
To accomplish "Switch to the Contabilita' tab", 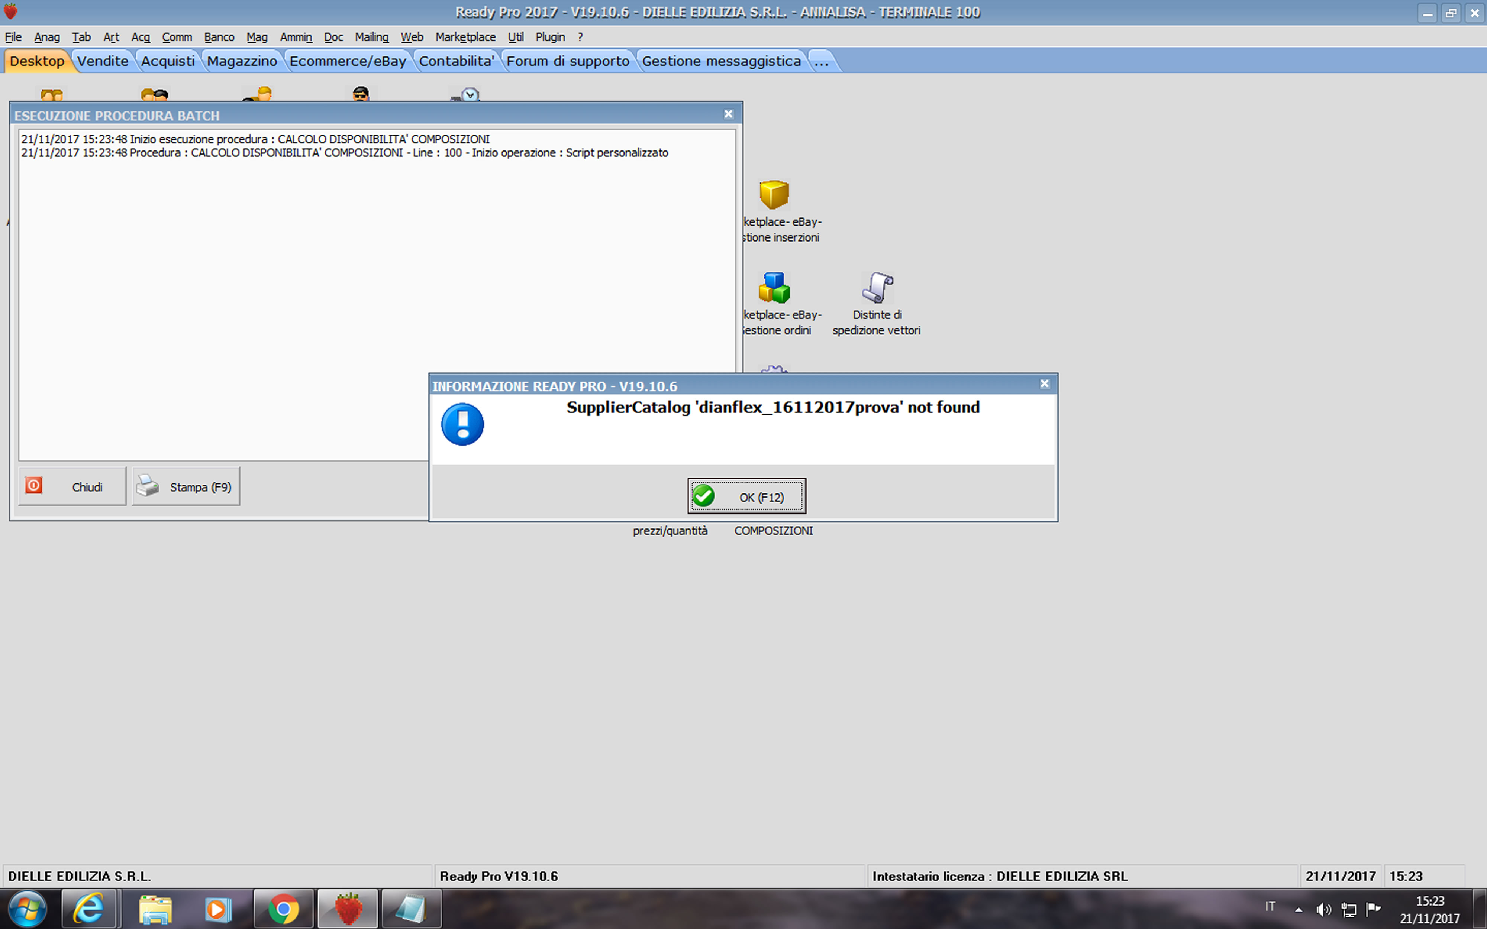I will click(457, 61).
